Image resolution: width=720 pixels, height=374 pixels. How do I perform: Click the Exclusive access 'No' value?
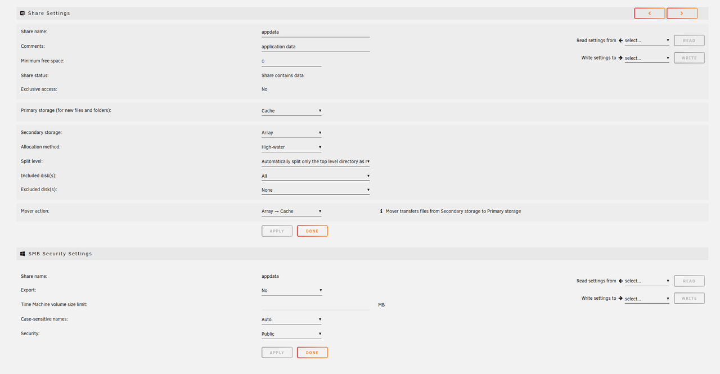coord(264,89)
